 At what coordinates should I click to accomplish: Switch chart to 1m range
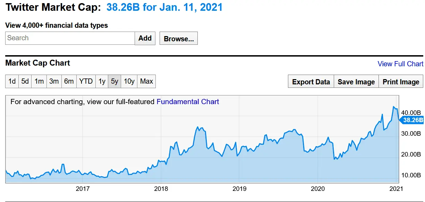point(39,81)
